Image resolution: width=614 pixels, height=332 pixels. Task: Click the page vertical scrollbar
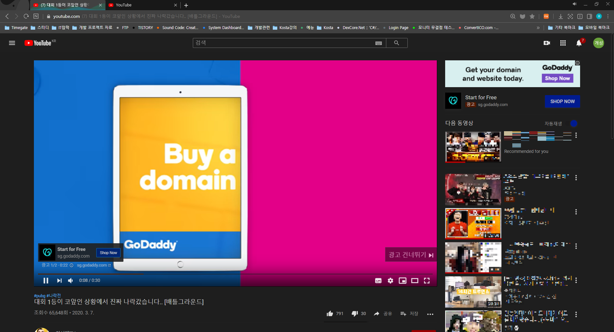coord(612,86)
